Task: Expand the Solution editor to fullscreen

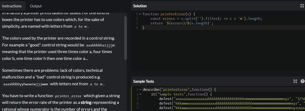Action: click(302, 6)
